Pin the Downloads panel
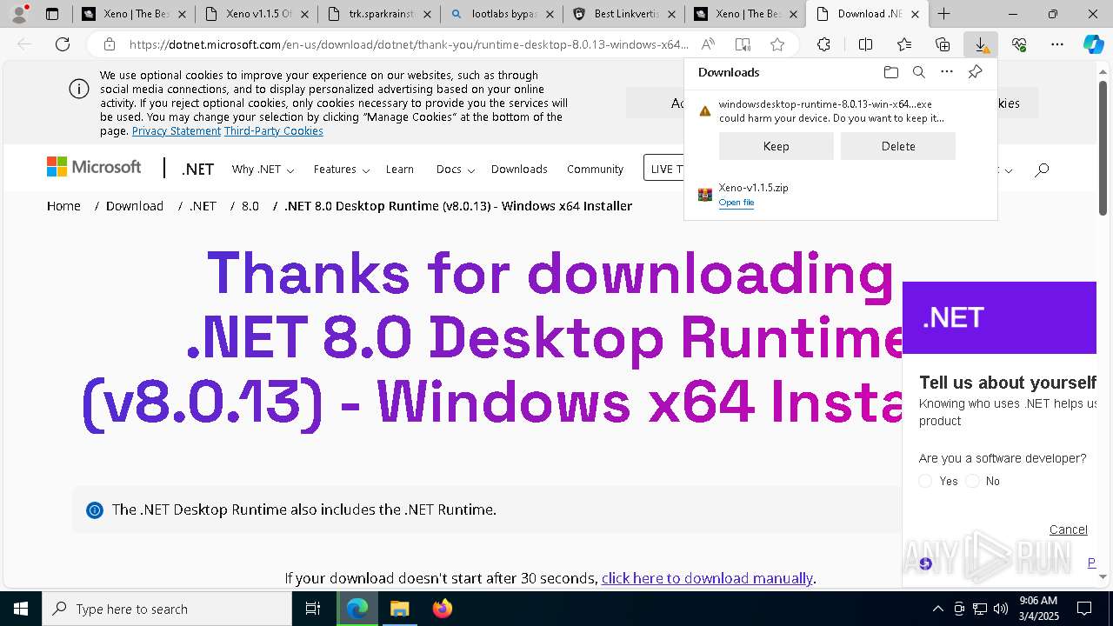The height and width of the screenshot is (626, 1113). 976,72
